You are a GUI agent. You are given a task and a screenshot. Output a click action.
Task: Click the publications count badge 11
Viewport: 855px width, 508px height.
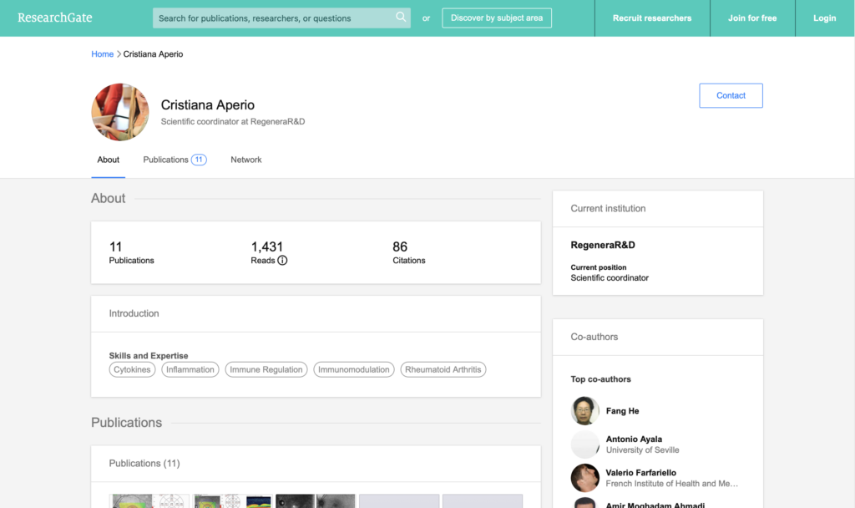(x=199, y=160)
